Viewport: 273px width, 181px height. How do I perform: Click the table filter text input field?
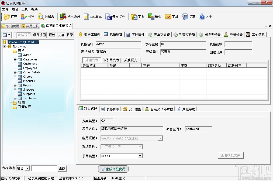(x=44, y=168)
